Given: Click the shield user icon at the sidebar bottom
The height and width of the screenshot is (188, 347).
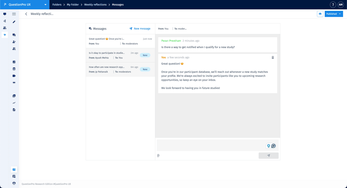Looking at the screenshot, I should coord(14,183).
